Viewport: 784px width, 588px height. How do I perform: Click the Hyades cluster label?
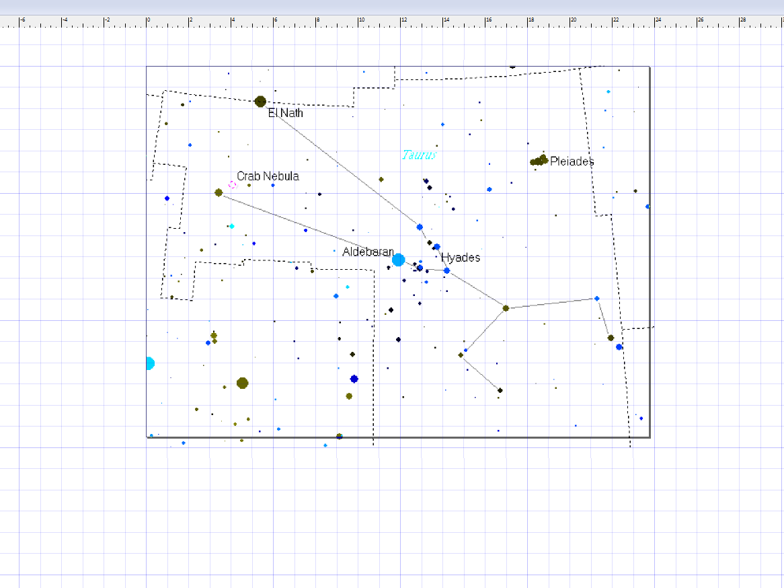461,258
